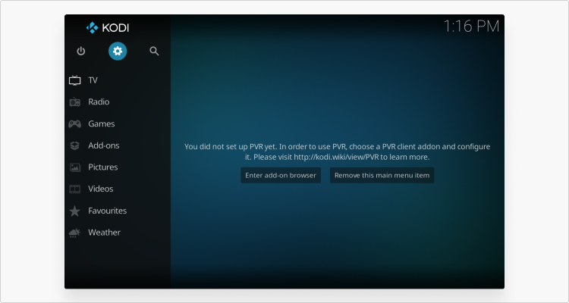Open the Add-ons menu label
Viewport: 569px width, 303px height.
coord(103,145)
